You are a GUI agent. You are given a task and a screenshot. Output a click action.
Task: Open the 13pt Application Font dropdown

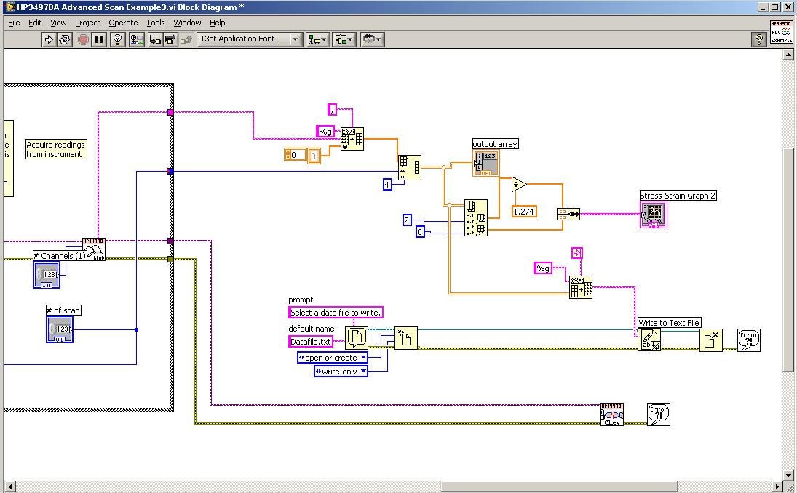click(x=250, y=39)
